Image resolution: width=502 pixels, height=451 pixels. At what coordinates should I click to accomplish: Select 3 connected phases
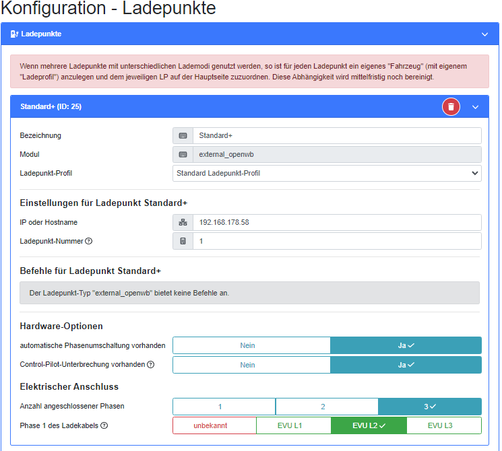coord(430,407)
